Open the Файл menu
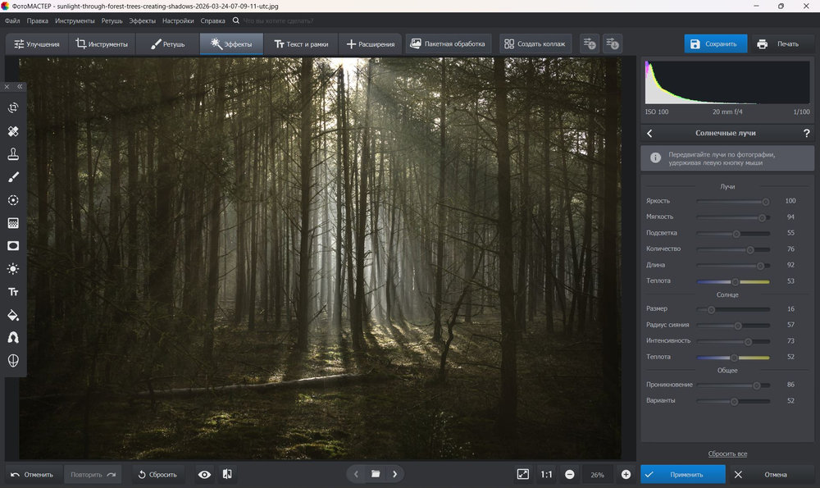This screenshot has height=488, width=820. [12, 21]
